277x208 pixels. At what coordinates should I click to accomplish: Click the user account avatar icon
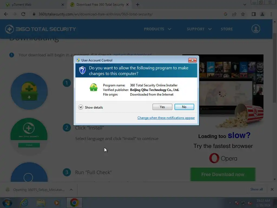tap(256, 29)
